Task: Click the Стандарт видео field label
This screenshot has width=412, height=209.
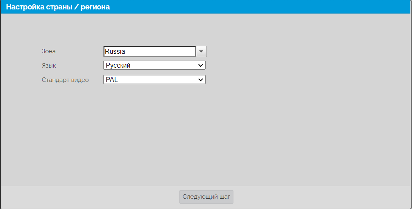Action: tap(65, 80)
